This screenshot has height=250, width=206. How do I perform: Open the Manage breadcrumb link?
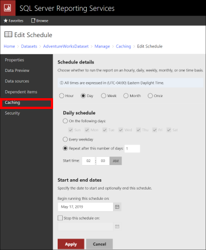(102, 46)
